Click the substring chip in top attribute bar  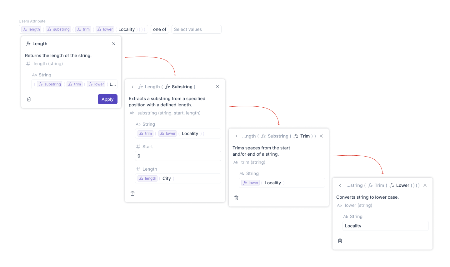[58, 29]
